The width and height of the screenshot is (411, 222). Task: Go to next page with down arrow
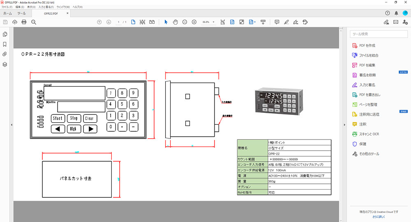109,22
